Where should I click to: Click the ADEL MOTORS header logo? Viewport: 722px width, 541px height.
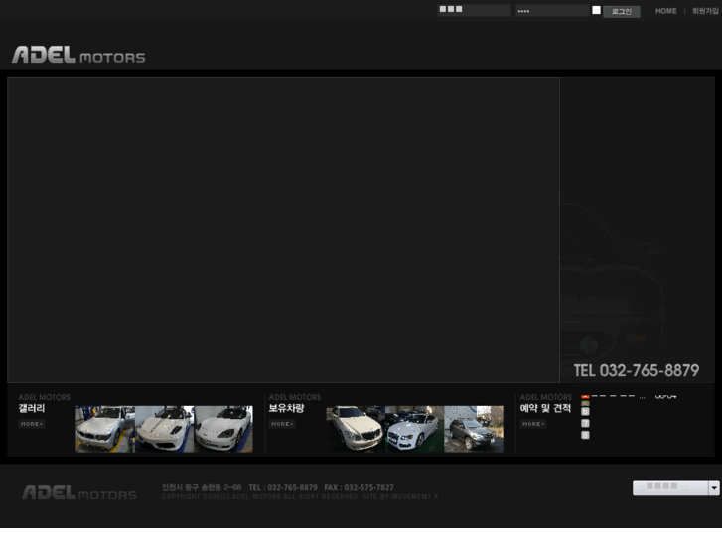pyautogui.click(x=78, y=56)
